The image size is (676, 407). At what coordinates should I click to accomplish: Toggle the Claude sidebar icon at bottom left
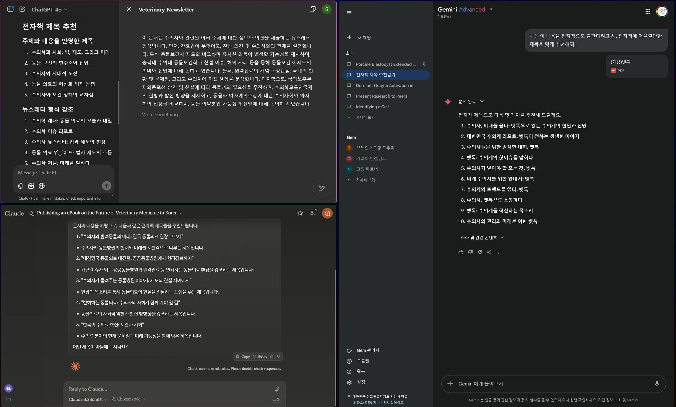(9, 400)
